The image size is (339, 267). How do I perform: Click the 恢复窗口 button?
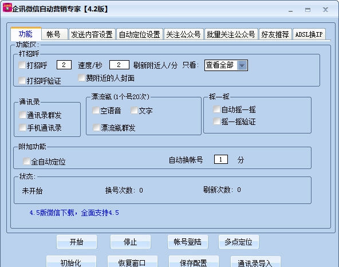click(x=132, y=262)
